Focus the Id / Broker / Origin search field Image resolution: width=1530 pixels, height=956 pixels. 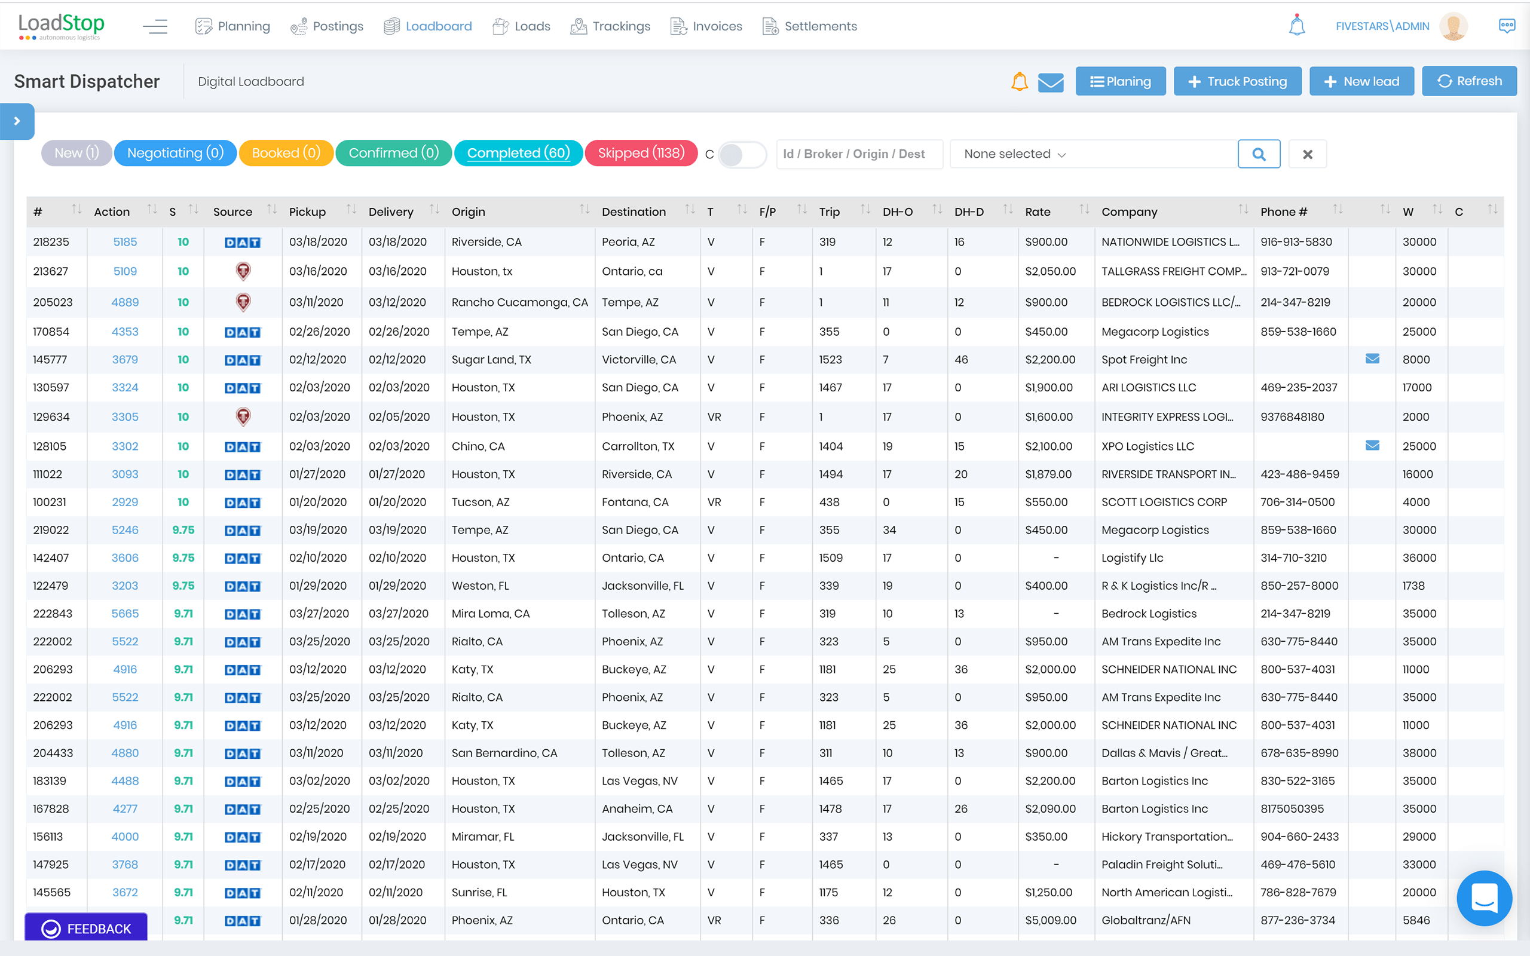point(859,154)
